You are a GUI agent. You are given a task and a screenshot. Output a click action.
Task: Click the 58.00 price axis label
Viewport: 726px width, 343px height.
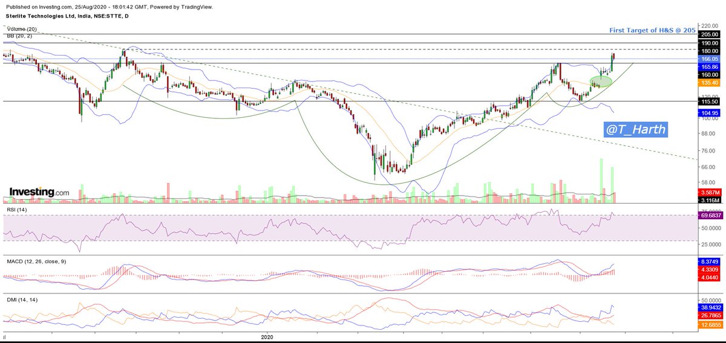pos(709,182)
